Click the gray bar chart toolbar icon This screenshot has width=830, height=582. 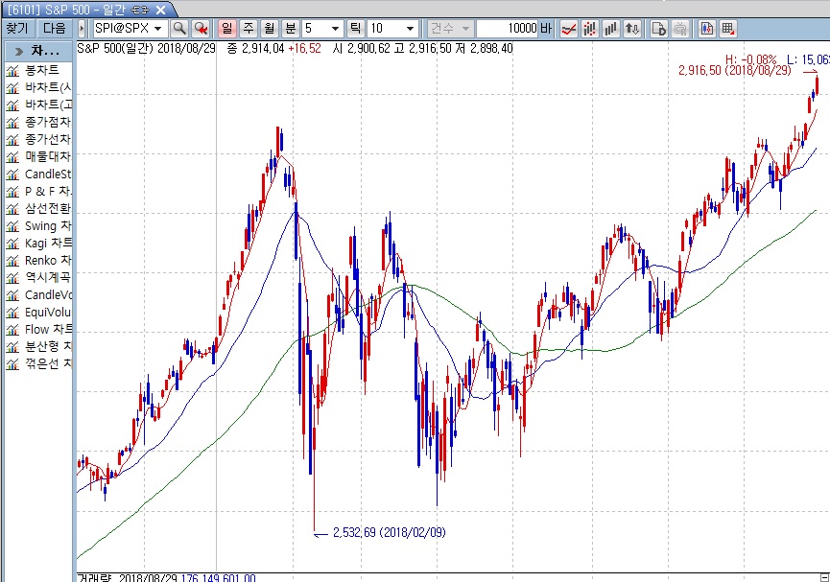pos(610,29)
